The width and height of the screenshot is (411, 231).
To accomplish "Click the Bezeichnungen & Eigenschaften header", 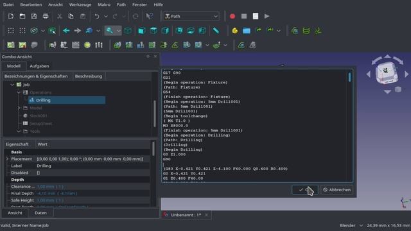I will [36, 76].
